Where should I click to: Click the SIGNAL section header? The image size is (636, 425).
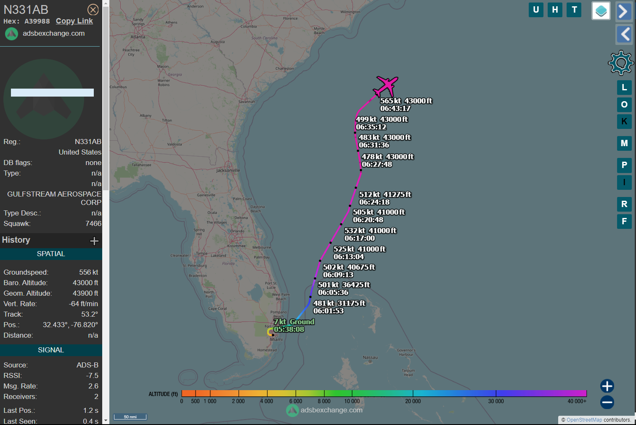coord(51,350)
